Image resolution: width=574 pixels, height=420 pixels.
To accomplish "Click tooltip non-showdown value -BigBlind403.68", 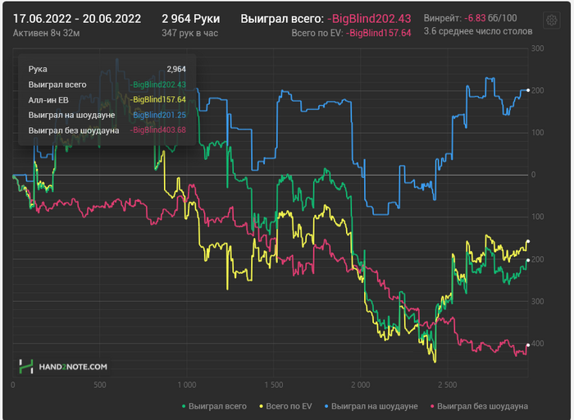I will coord(157,130).
